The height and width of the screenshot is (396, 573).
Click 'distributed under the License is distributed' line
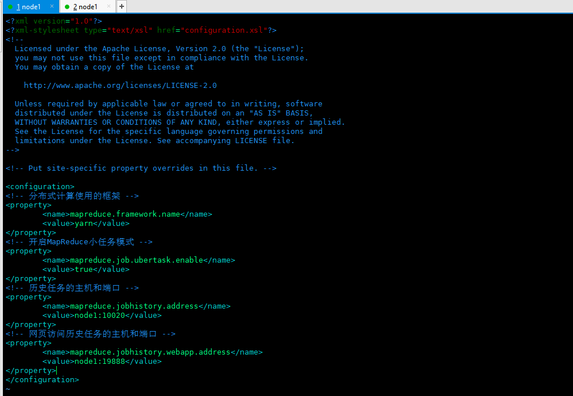click(164, 113)
